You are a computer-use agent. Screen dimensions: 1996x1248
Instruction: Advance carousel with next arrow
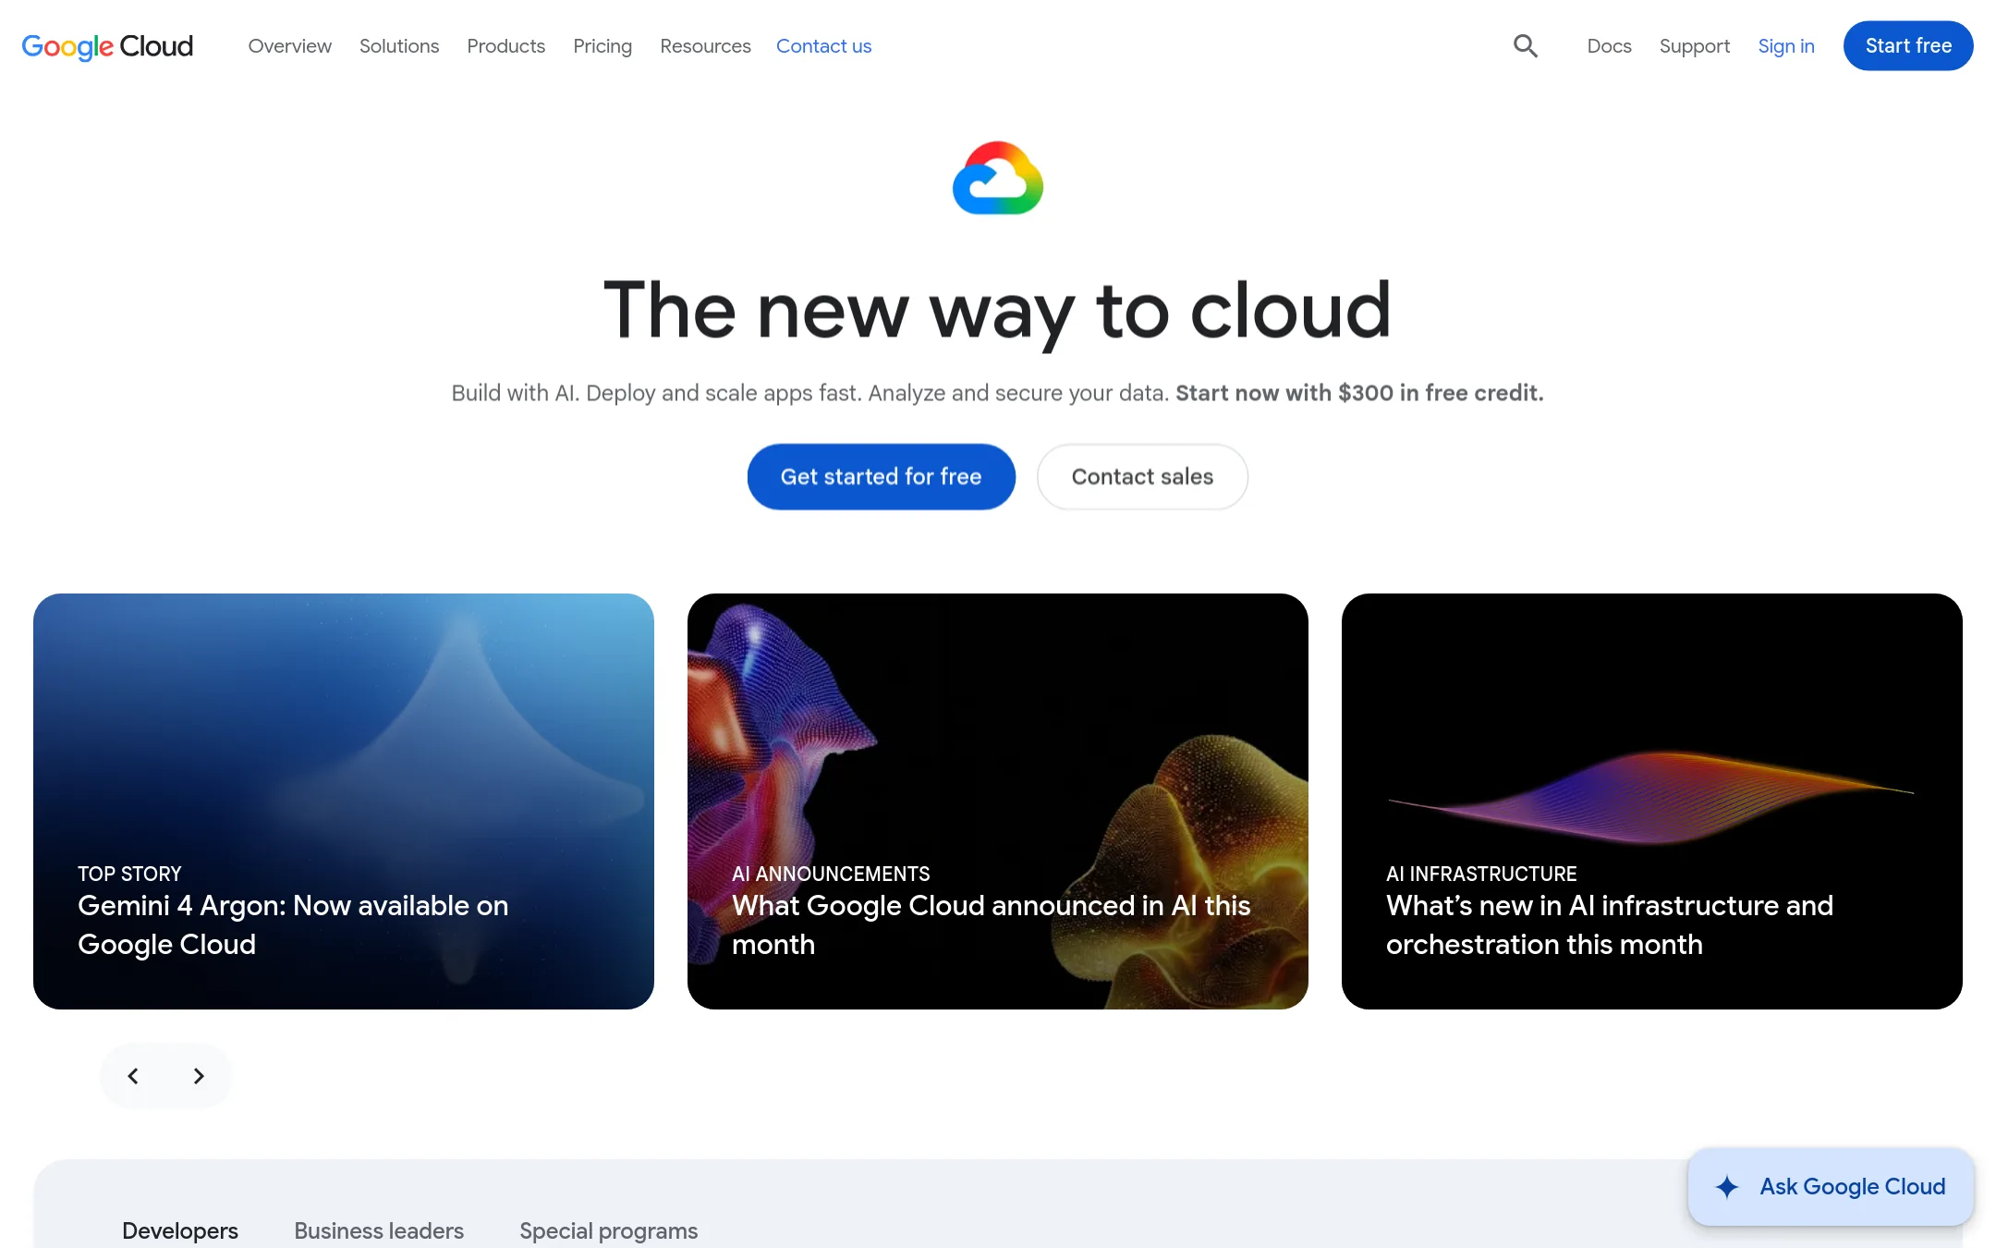point(199,1076)
